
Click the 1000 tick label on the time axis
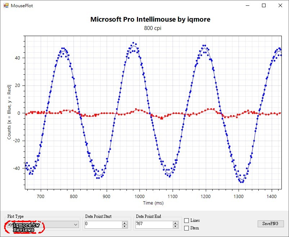(139, 197)
